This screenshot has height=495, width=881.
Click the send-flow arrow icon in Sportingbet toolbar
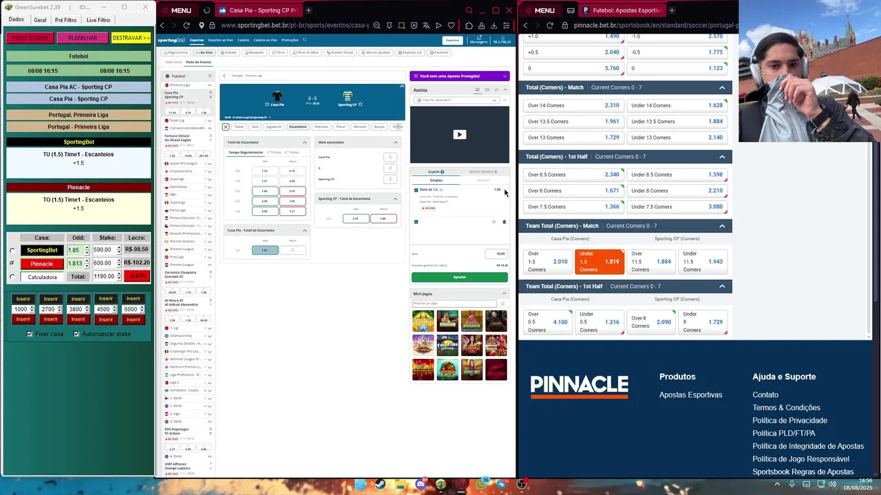coord(438,25)
